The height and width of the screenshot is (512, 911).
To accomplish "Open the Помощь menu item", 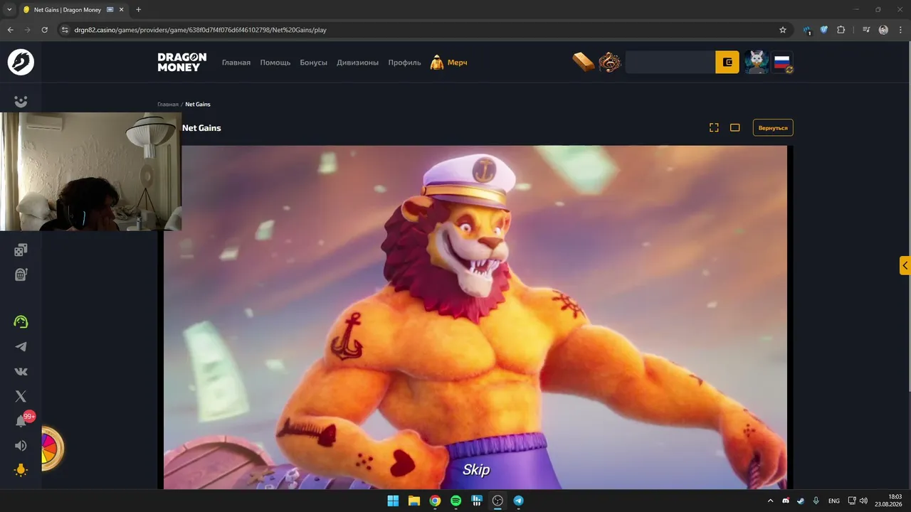I will coord(275,63).
